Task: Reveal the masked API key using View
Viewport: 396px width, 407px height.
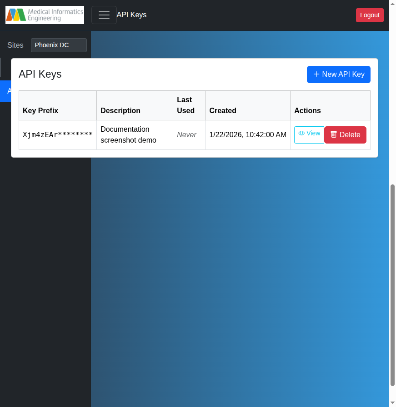Action: [309, 134]
